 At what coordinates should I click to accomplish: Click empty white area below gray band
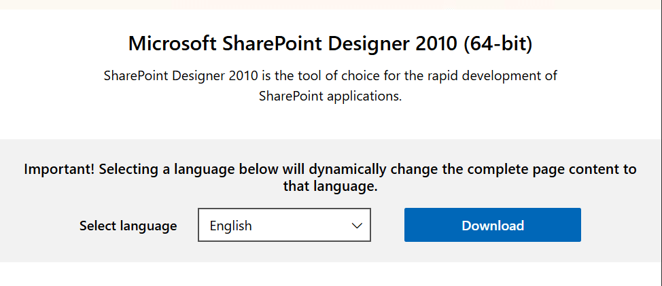330,274
